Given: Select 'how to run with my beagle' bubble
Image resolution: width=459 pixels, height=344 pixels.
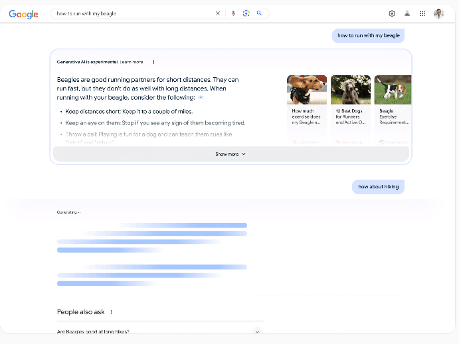Looking at the screenshot, I should 369,36.
